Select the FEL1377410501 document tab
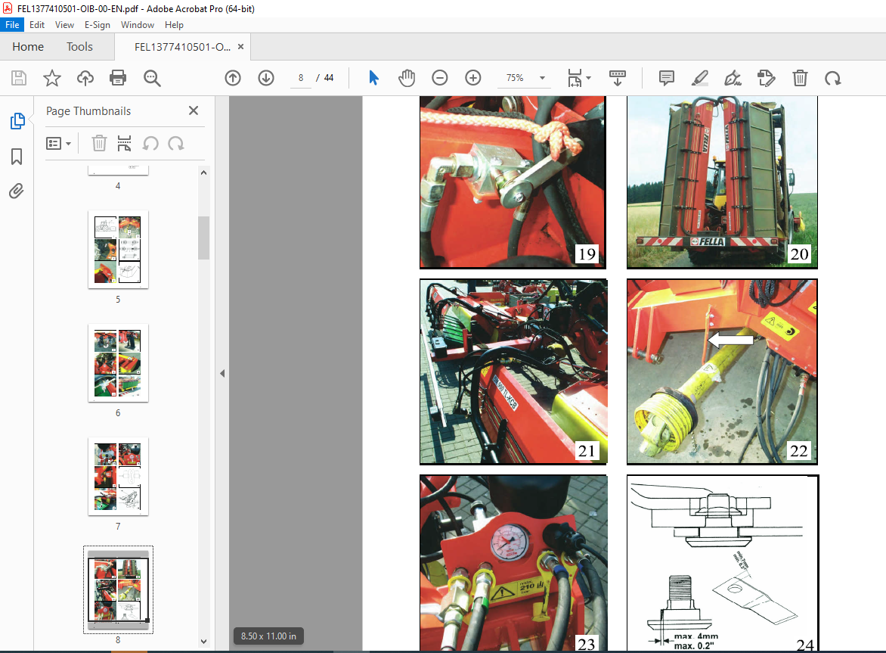 (182, 47)
